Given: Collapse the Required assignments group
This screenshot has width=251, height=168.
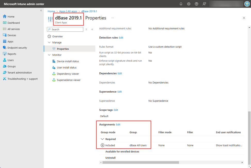Looking at the screenshot, I should [102, 139].
